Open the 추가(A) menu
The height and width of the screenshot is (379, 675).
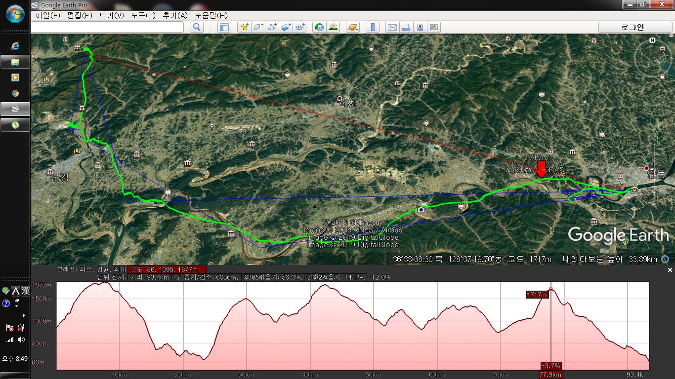(x=175, y=15)
